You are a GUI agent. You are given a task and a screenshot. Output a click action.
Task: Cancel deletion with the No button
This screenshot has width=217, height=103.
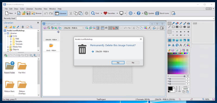tap(133, 63)
